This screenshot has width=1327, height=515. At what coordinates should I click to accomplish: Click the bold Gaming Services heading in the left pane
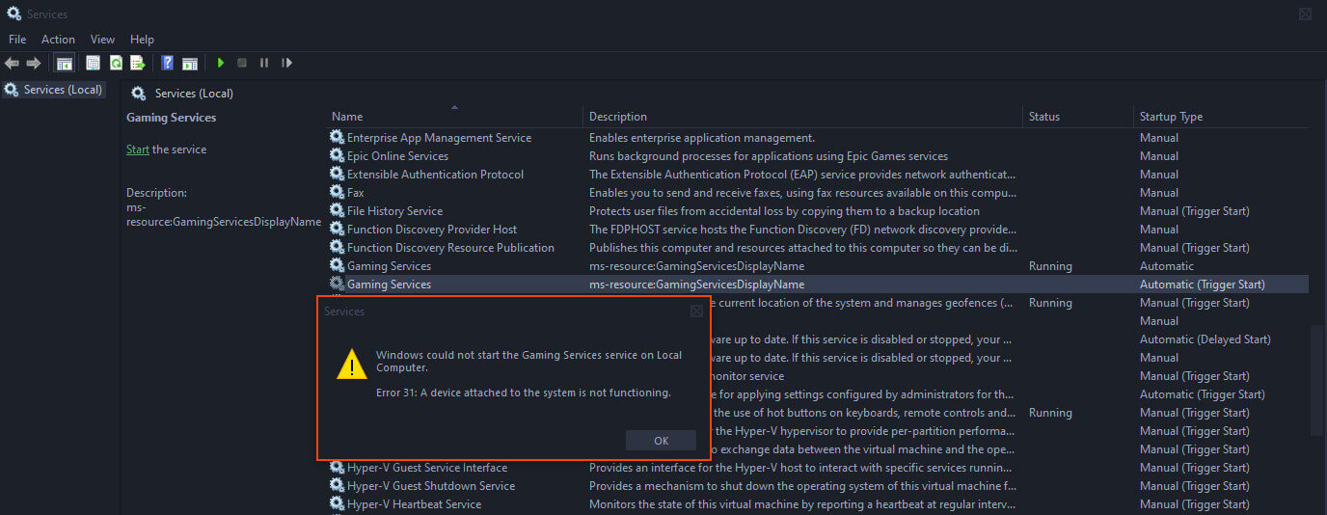point(172,118)
